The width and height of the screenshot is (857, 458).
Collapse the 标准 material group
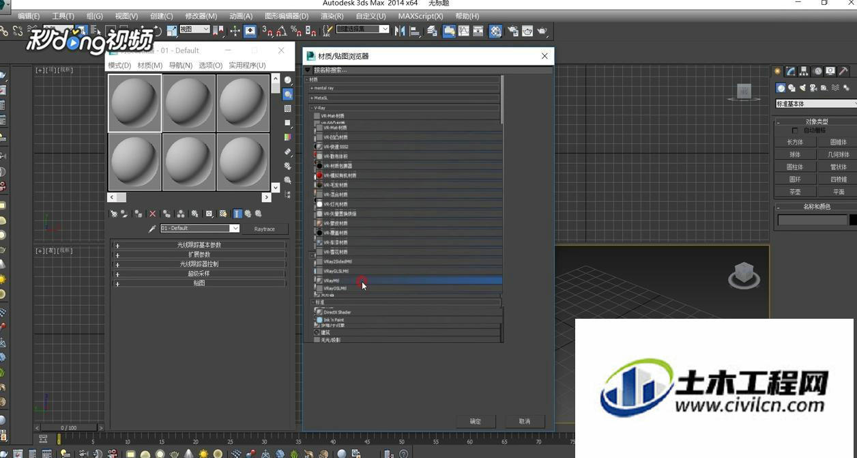click(405, 302)
